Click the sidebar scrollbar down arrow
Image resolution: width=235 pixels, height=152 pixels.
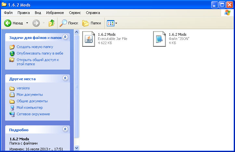76,148
